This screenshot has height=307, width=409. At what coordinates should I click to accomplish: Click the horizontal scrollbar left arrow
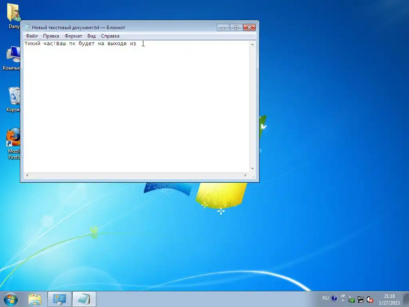click(x=27, y=175)
